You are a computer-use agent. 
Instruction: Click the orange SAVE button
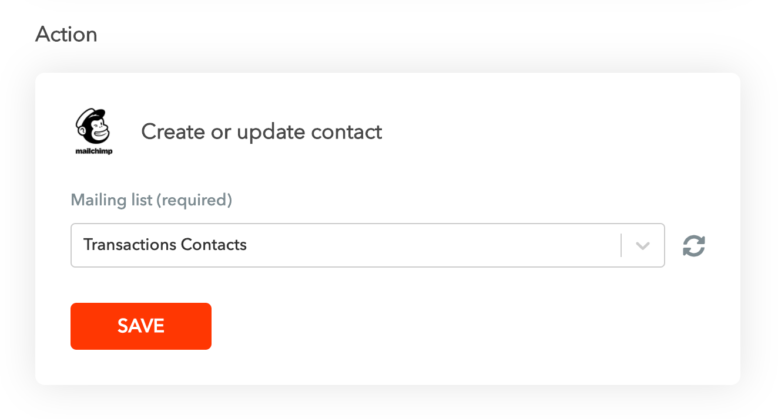141,326
